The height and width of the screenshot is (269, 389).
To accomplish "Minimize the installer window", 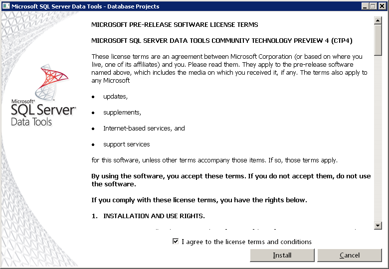I will click(365, 6).
